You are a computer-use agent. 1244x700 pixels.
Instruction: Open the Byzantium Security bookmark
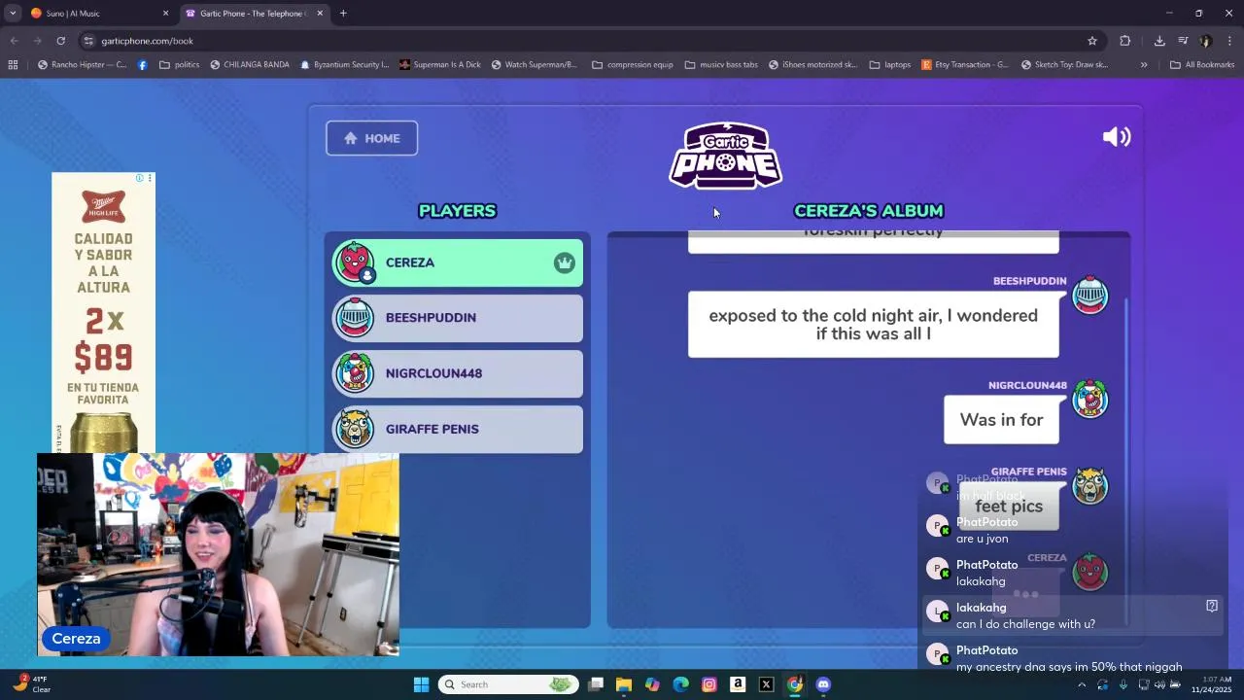pyautogui.click(x=345, y=65)
